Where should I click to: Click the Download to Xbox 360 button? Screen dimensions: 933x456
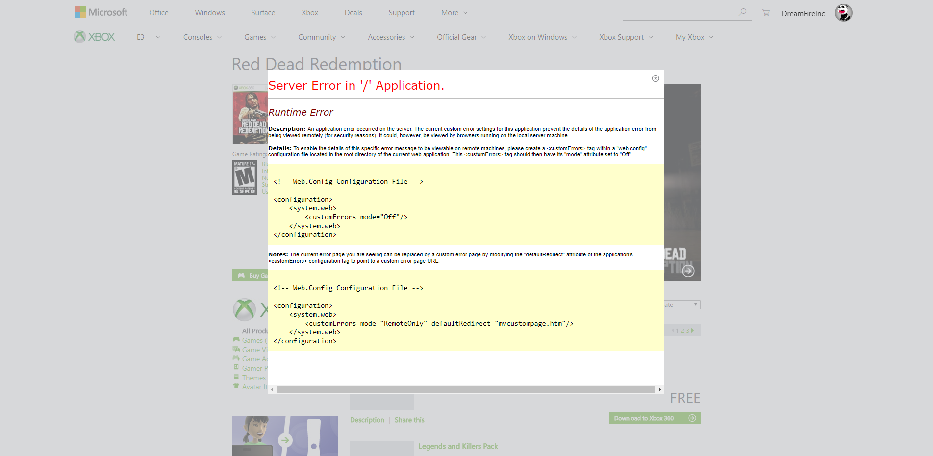655,418
